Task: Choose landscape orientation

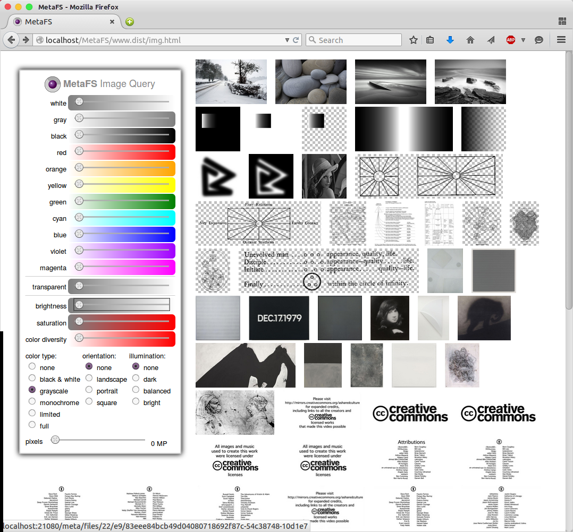Action: click(x=89, y=378)
